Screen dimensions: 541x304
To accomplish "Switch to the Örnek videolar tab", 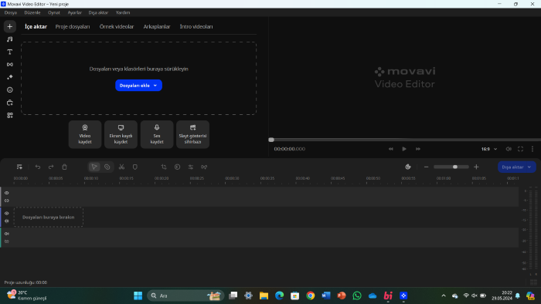I will [x=117, y=26].
